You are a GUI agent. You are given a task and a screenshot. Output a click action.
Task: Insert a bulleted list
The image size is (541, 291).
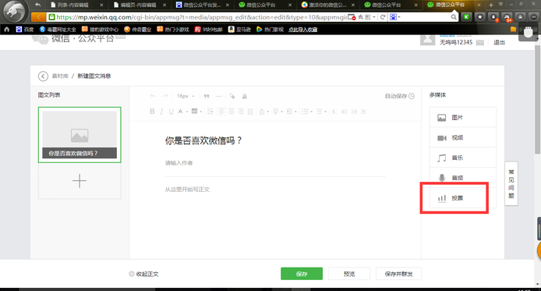tap(319, 112)
